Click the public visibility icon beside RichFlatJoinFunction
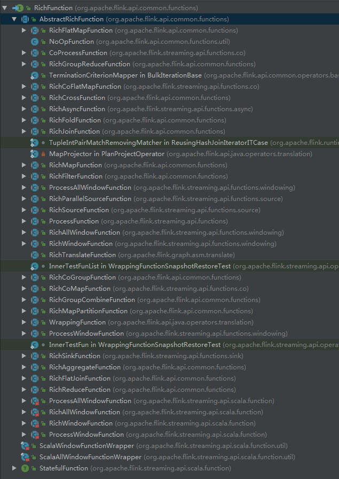339x479 pixels. tap(43, 378)
